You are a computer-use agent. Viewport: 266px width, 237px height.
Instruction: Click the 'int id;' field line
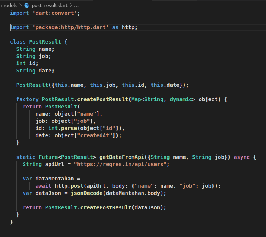(x=27, y=63)
